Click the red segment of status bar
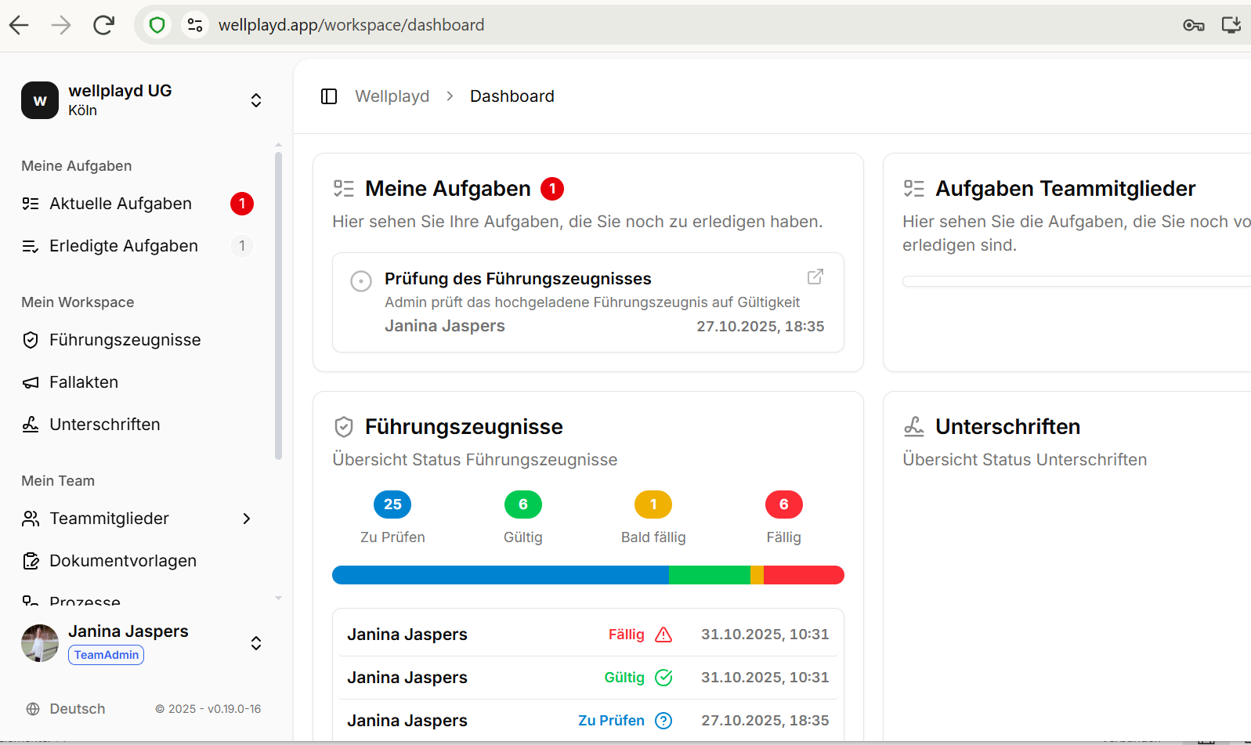The width and height of the screenshot is (1251, 745). [804, 575]
